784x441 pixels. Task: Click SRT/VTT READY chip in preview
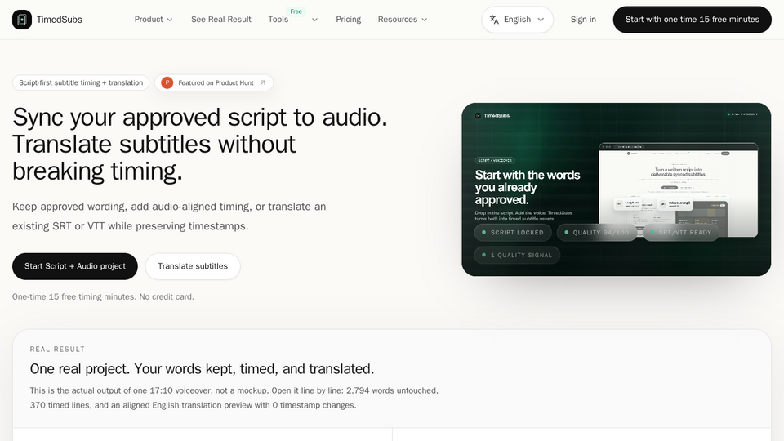tap(680, 233)
